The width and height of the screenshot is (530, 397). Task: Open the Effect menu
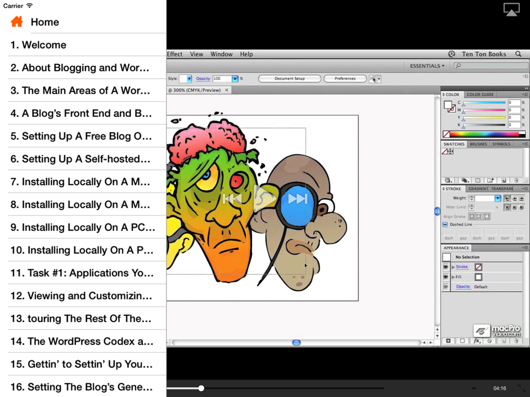coord(174,54)
